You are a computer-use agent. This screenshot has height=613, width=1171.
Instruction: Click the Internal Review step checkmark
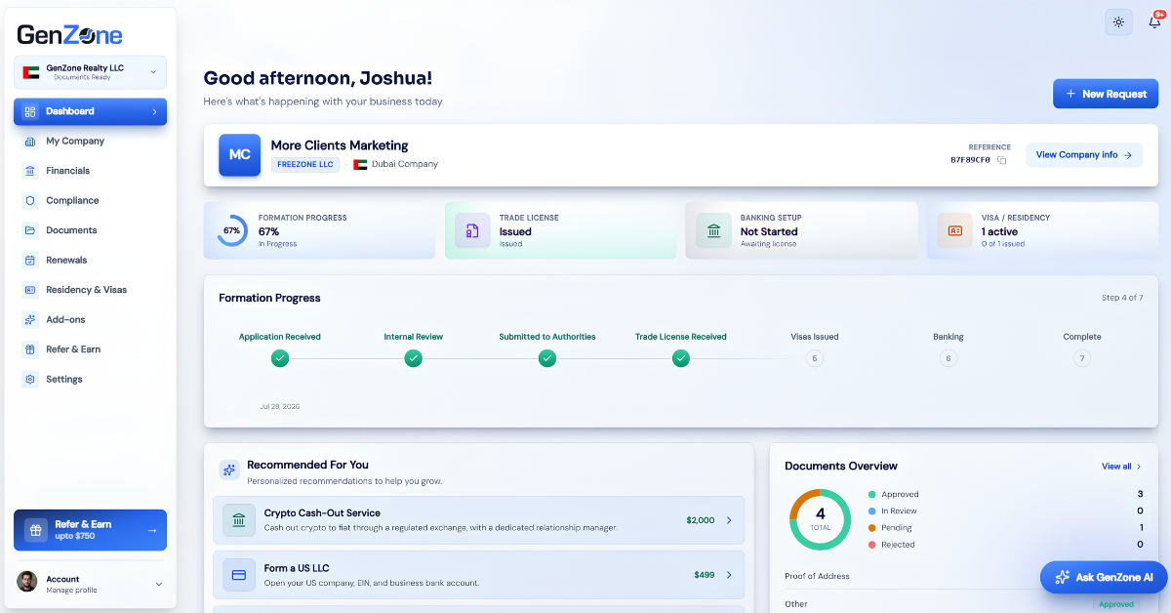(414, 358)
